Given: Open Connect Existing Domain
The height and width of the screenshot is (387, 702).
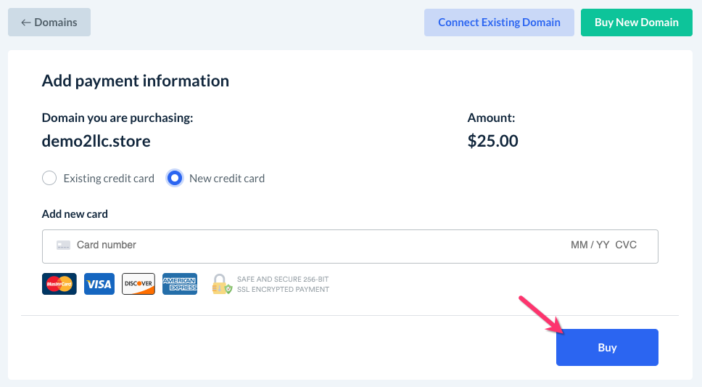Looking at the screenshot, I should (499, 23).
